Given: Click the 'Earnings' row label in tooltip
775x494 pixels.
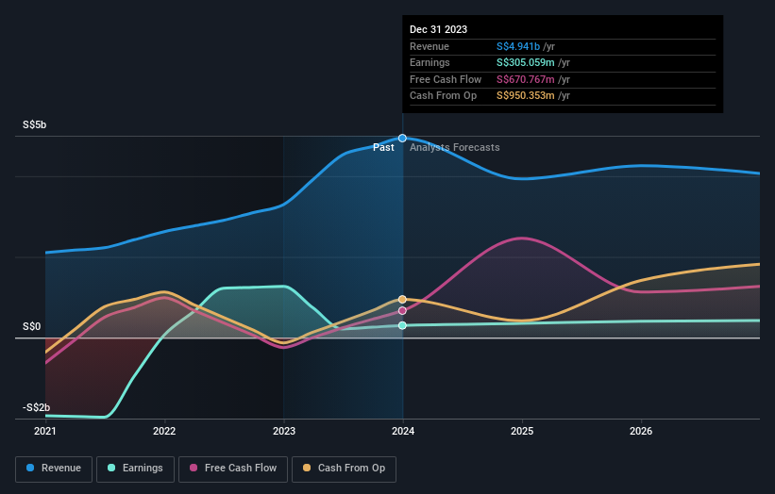Looking at the screenshot, I should [x=430, y=62].
